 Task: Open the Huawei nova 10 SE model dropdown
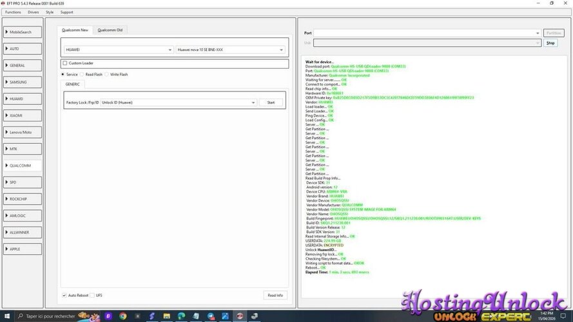tap(230, 50)
